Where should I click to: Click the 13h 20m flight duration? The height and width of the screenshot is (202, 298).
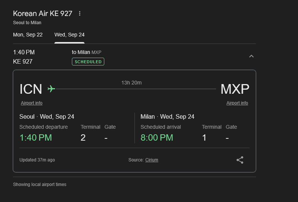click(131, 83)
